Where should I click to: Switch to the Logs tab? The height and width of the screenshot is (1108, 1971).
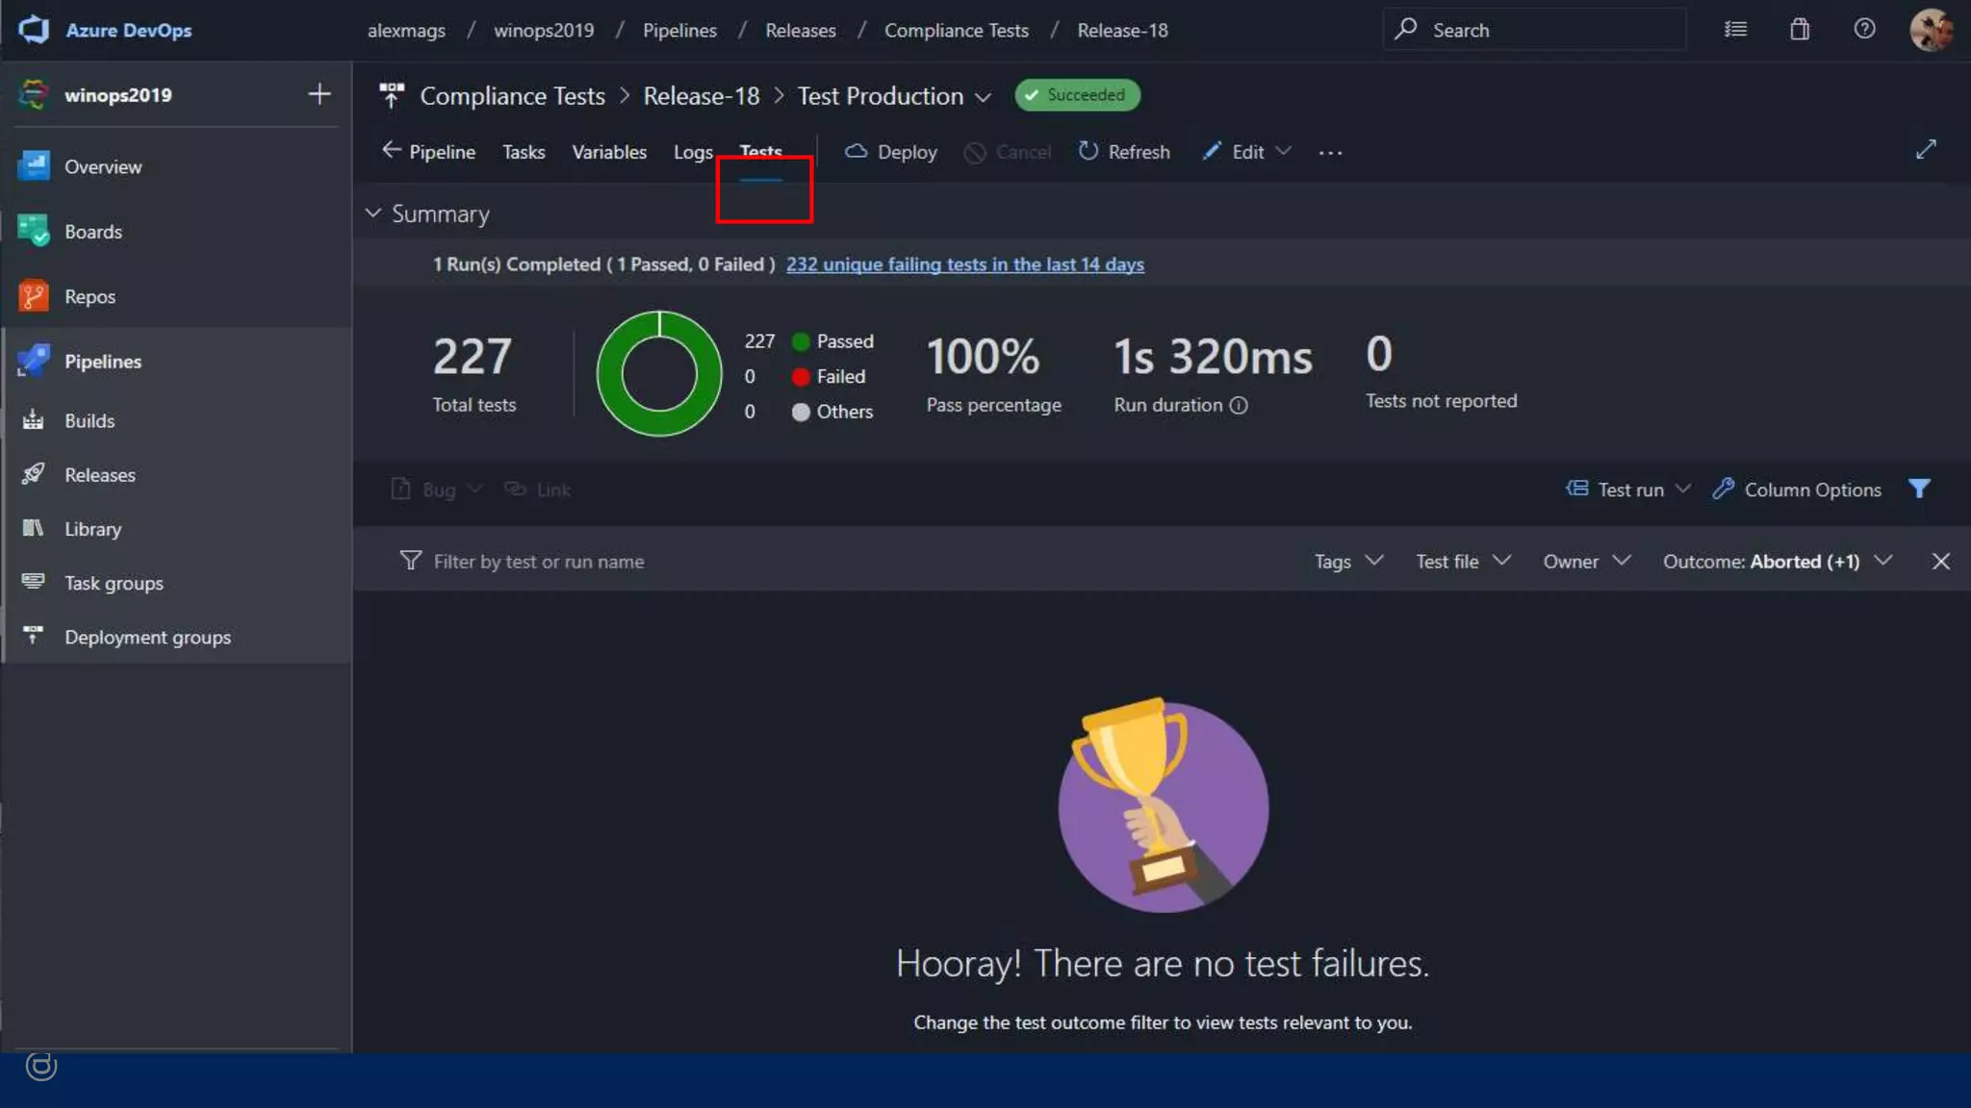tap(692, 152)
